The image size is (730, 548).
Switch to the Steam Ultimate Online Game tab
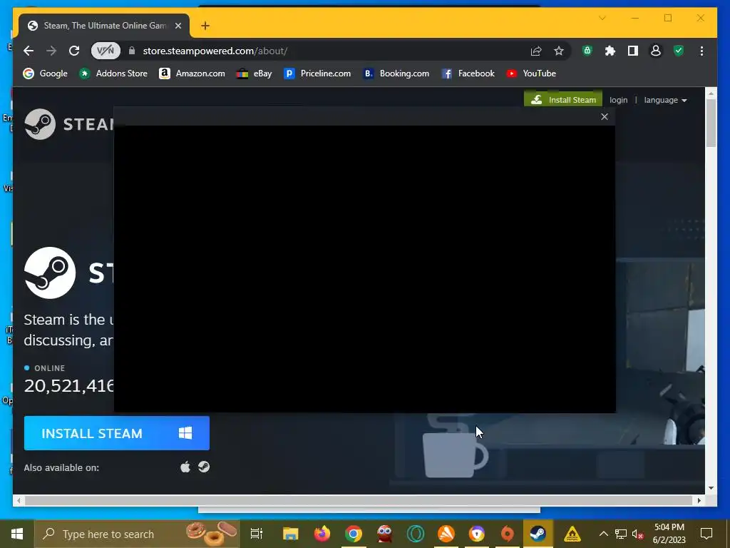[105, 26]
